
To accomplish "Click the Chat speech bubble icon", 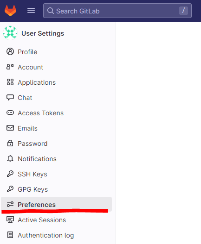I will pyautogui.click(x=10, y=98).
